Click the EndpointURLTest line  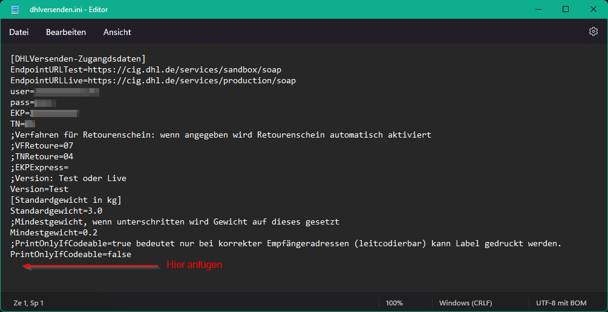pos(146,70)
